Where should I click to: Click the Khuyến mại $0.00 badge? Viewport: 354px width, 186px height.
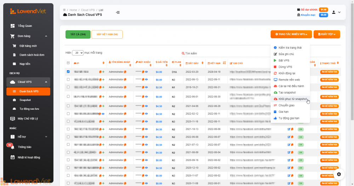pos(323,15)
